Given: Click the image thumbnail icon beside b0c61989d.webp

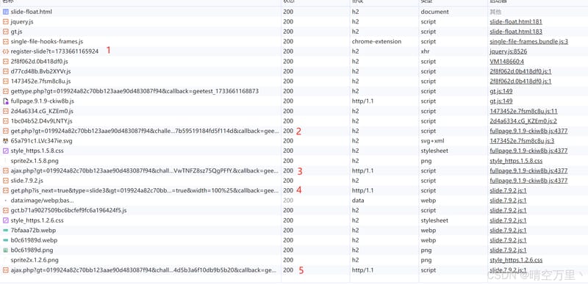Looking at the screenshot, I should [5, 240].
